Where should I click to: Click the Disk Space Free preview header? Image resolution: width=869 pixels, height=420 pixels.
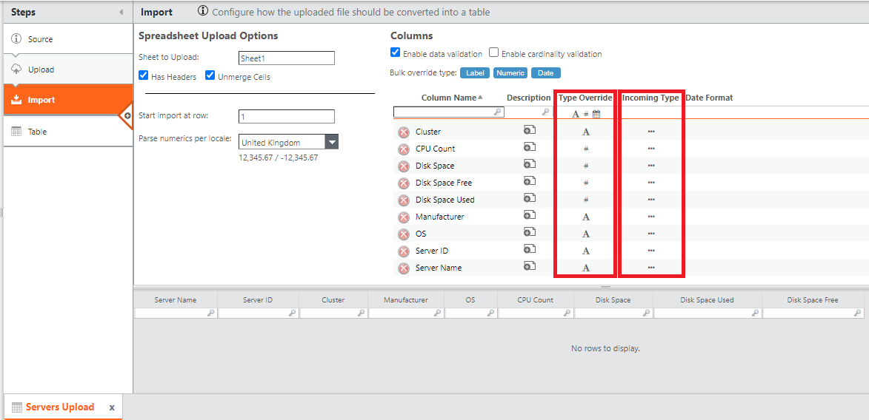point(813,300)
